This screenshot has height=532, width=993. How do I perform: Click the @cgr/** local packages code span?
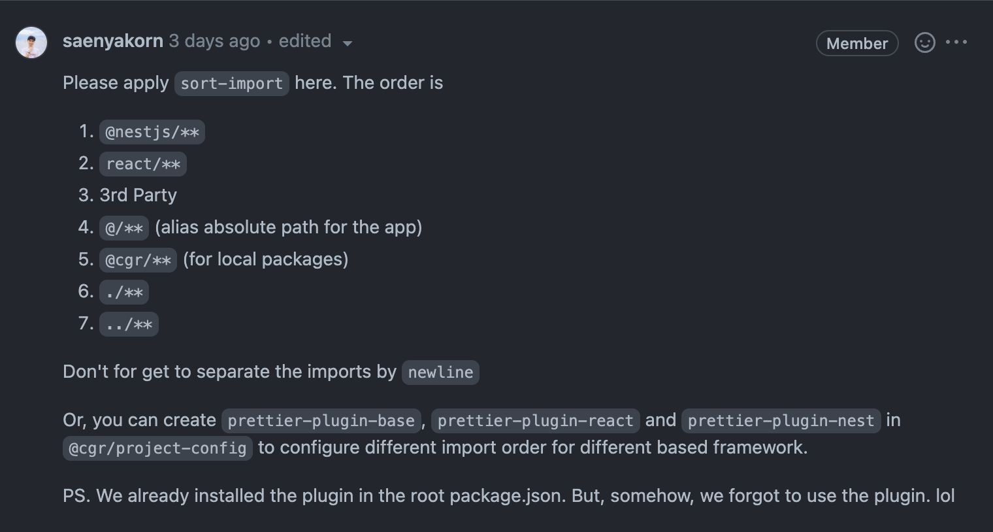click(x=137, y=259)
